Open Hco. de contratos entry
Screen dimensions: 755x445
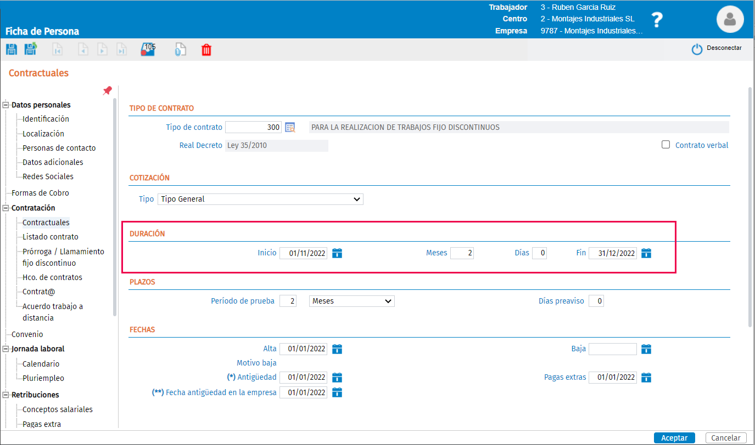[52, 277]
